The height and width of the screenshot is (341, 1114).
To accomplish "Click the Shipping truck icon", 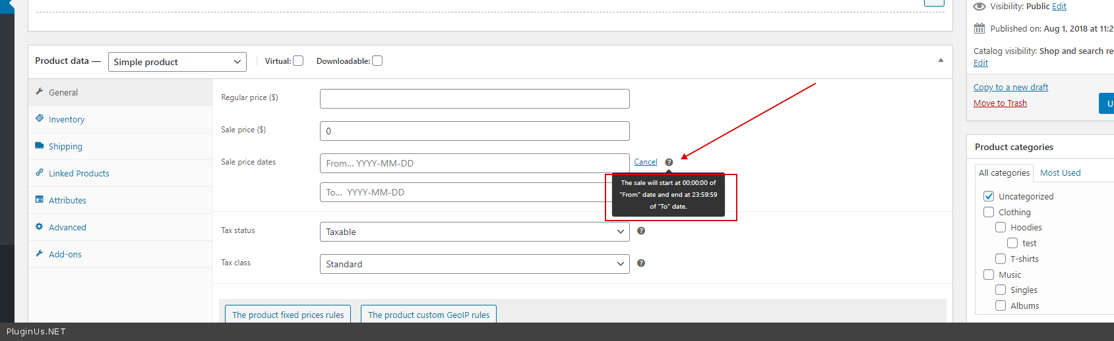I will (x=40, y=145).
